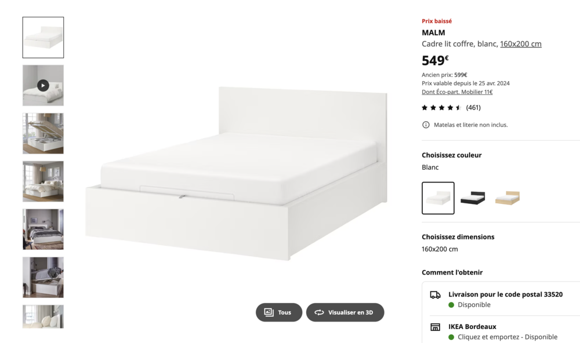The image size is (580, 343).
Task: Select the lifted storage bed thumbnail
Action: [x=43, y=133]
